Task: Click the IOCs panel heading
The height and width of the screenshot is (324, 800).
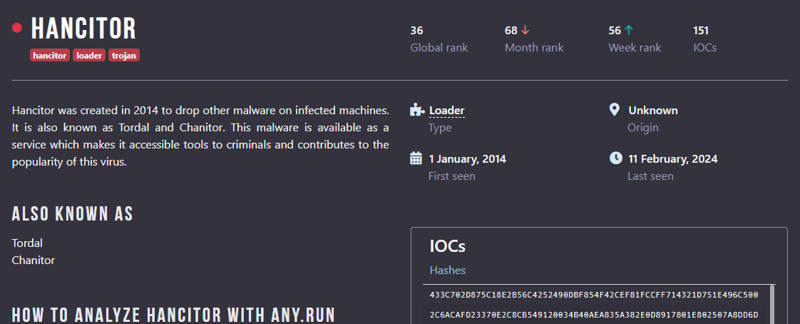Action: point(448,246)
